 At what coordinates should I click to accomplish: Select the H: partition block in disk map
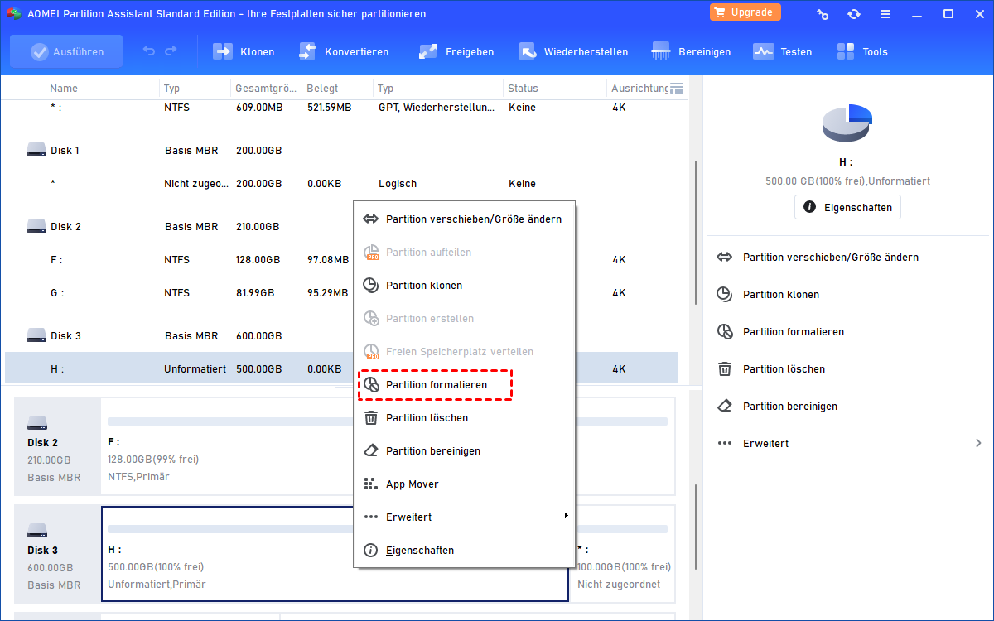(x=335, y=554)
